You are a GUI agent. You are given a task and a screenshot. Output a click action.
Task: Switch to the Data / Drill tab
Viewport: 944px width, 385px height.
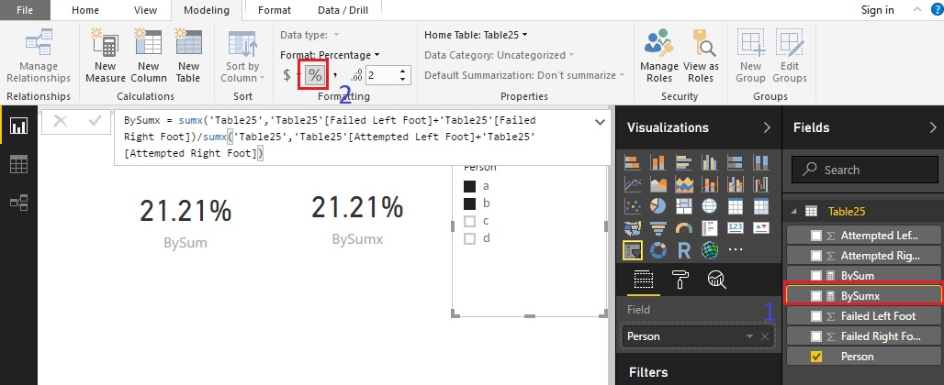coord(343,10)
